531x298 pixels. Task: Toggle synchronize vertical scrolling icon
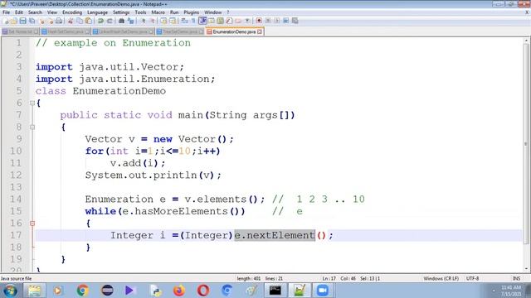pyautogui.click(x=163, y=21)
